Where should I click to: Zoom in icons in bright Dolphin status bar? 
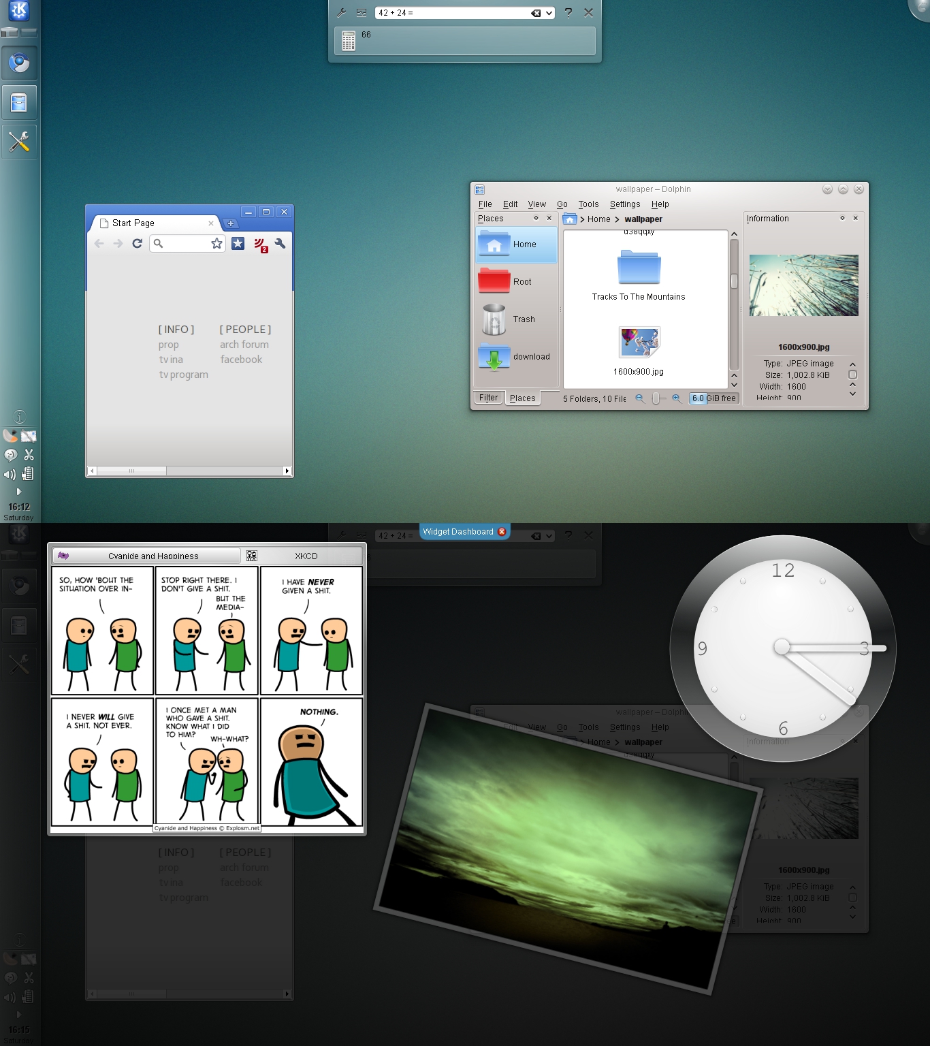[x=677, y=398]
